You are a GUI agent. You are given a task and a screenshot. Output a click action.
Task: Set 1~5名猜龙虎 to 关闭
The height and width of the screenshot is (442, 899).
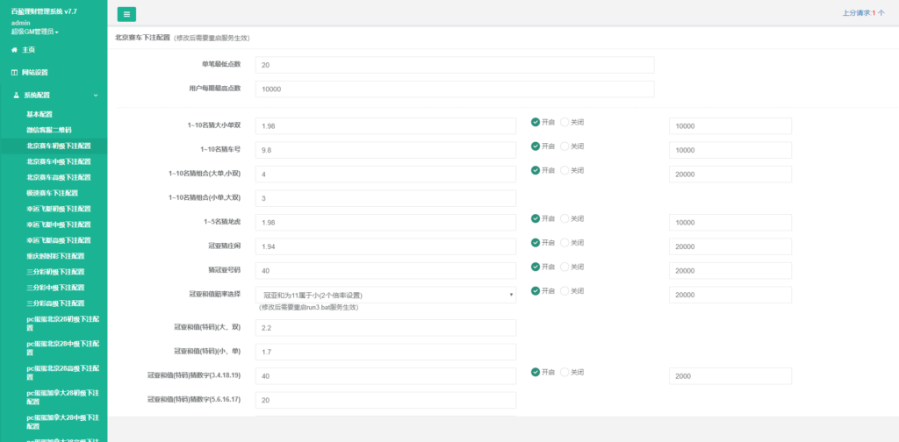pos(565,218)
